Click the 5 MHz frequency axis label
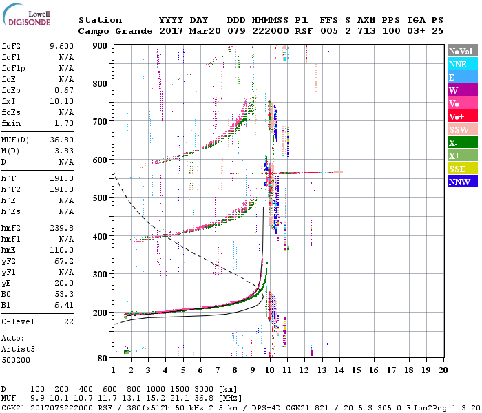The width and height of the screenshot is (482, 413). point(183,370)
